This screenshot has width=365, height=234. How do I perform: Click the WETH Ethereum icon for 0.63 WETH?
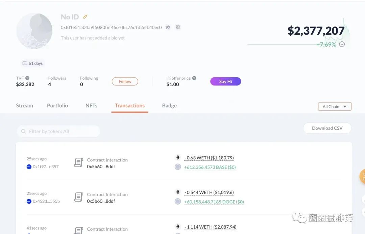pyautogui.click(x=178, y=157)
